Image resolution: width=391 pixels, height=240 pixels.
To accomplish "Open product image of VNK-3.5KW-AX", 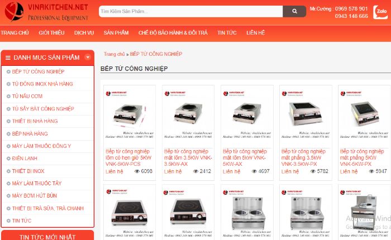I will (x=188, y=115).
